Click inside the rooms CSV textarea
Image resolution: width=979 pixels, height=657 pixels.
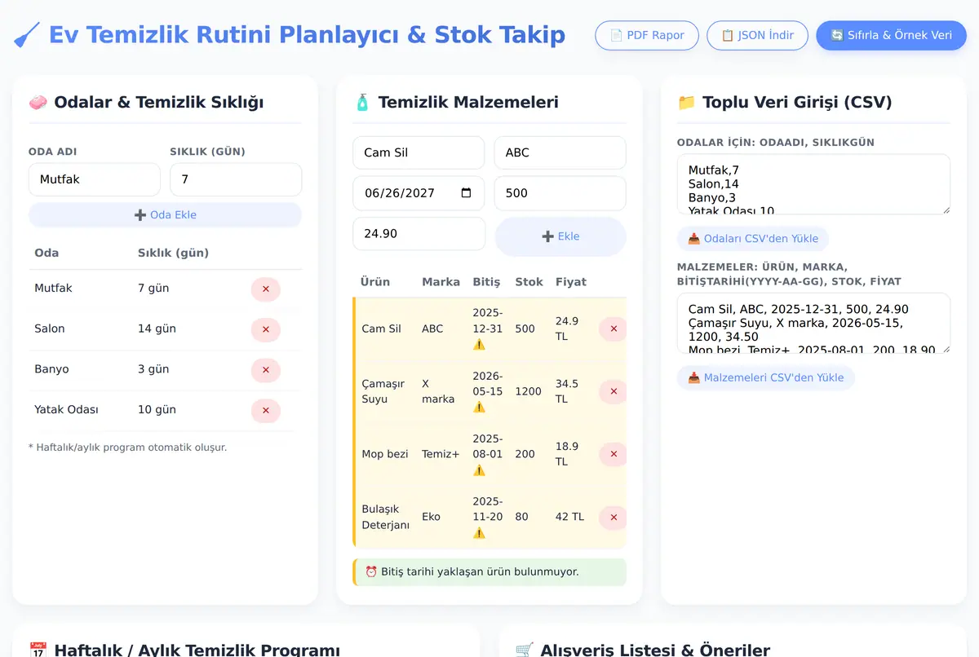coord(813,184)
